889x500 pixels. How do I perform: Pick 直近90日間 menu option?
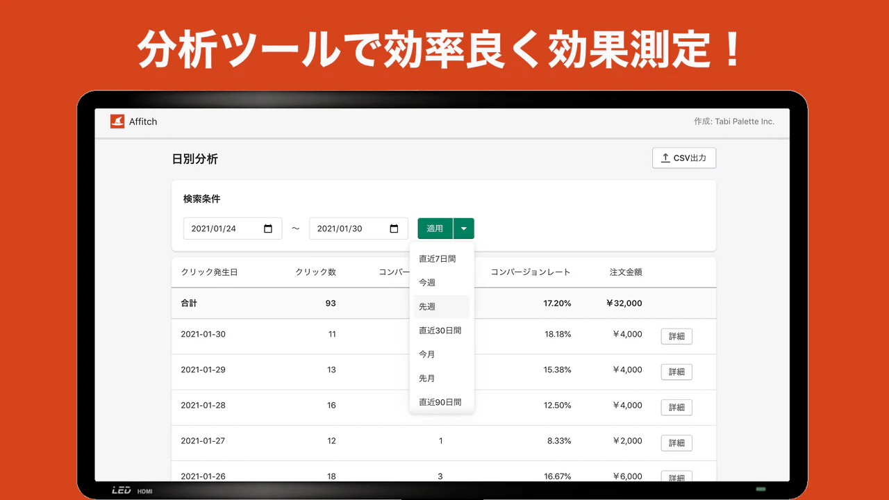click(x=442, y=402)
